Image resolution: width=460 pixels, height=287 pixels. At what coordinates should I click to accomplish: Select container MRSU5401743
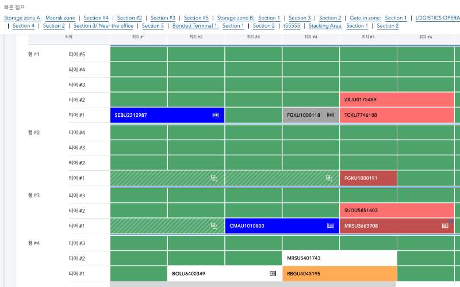pos(339,258)
